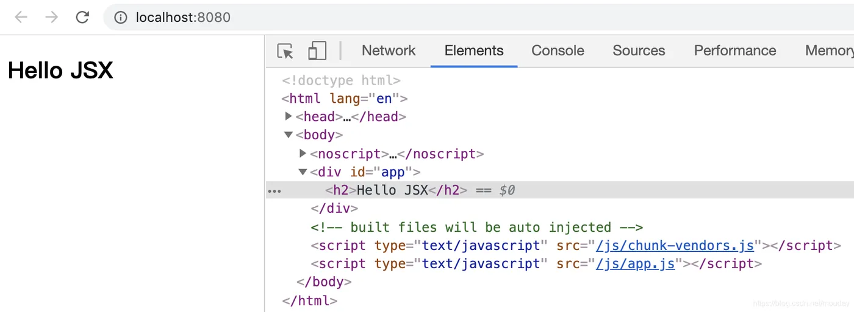
Task: Switch to the Performance tab
Action: pyautogui.click(x=735, y=51)
